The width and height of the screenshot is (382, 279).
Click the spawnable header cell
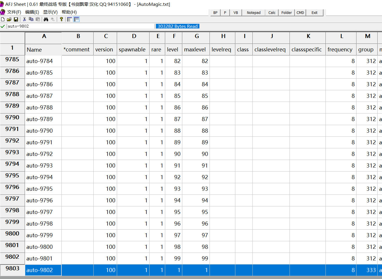coord(133,50)
